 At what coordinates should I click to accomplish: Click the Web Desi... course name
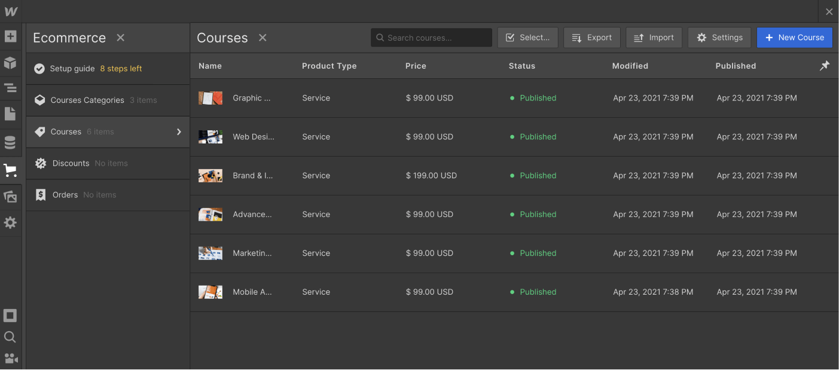pos(254,137)
